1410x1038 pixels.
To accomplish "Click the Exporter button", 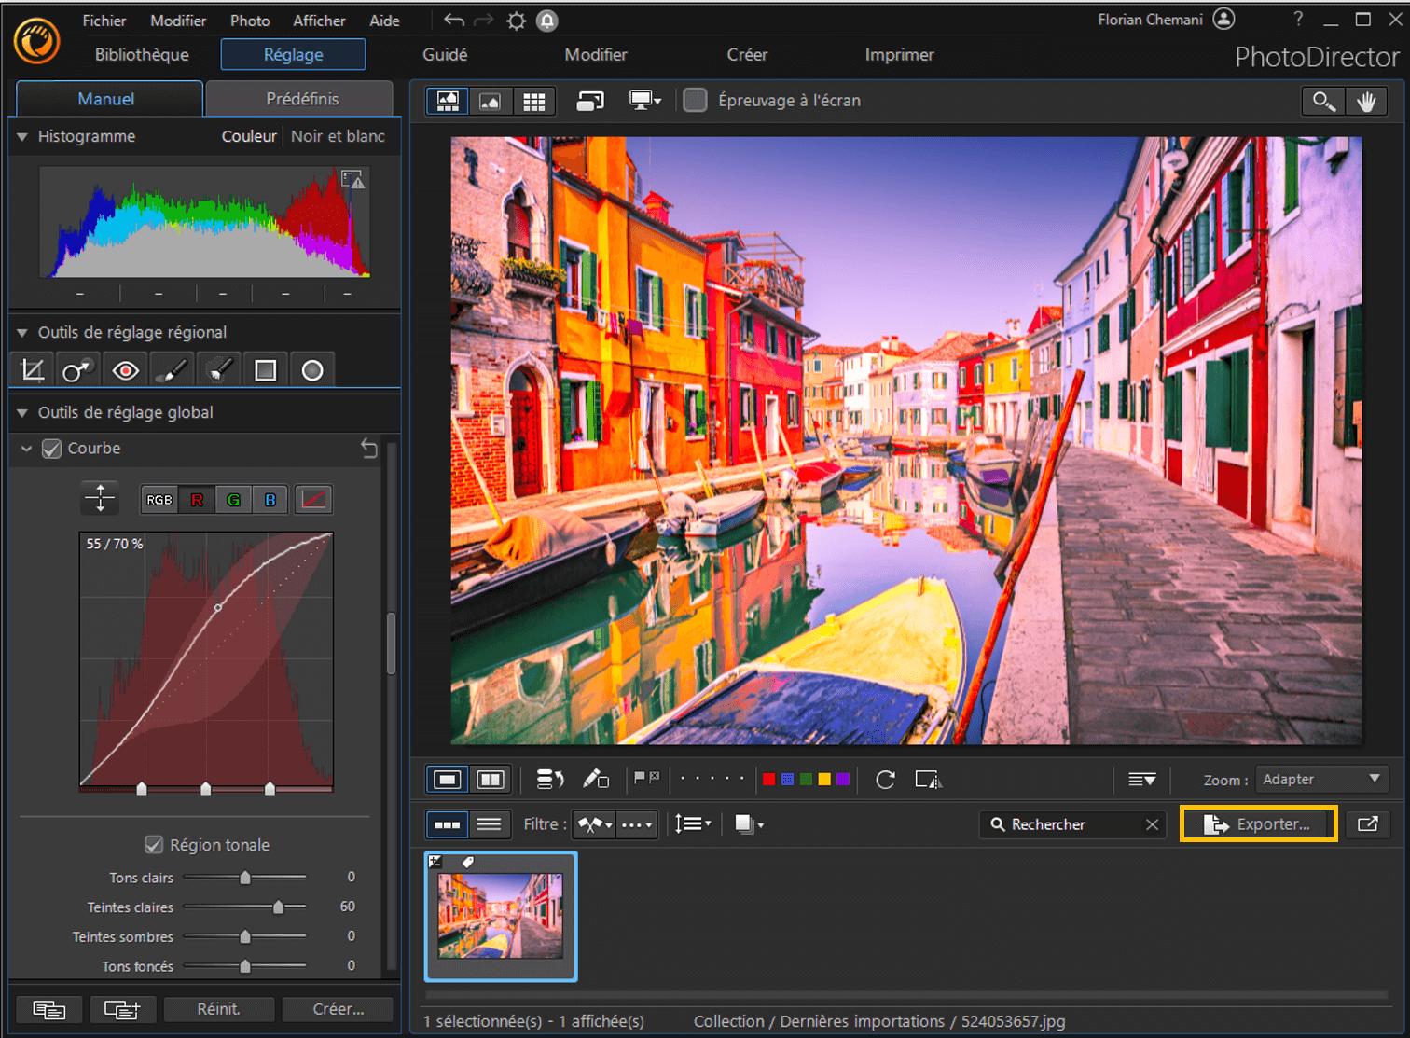I will (1258, 824).
